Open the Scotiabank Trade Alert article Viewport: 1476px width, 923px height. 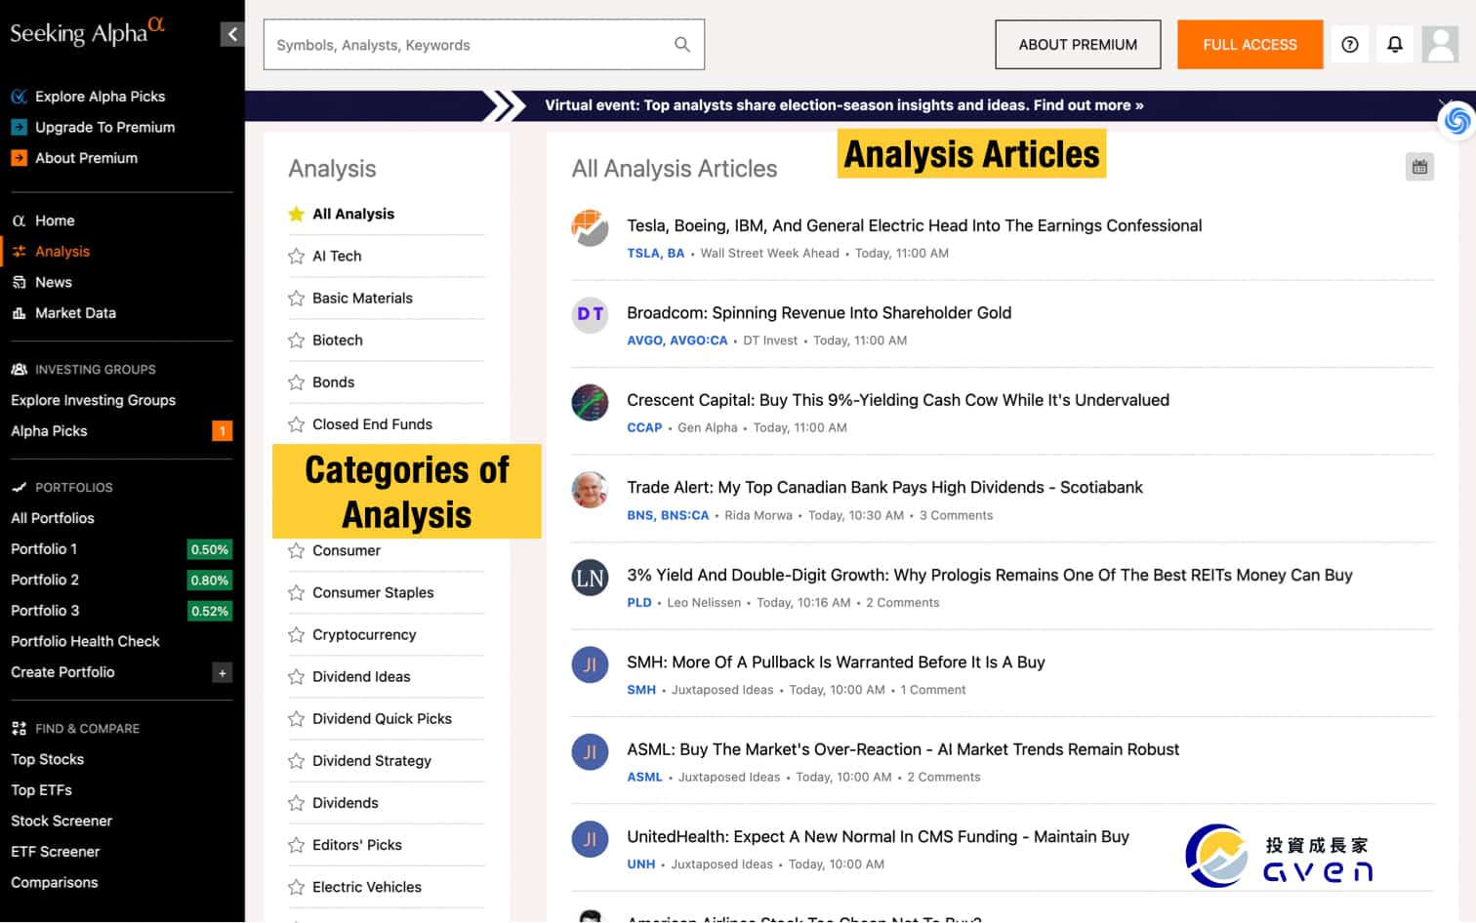pyautogui.click(x=884, y=487)
